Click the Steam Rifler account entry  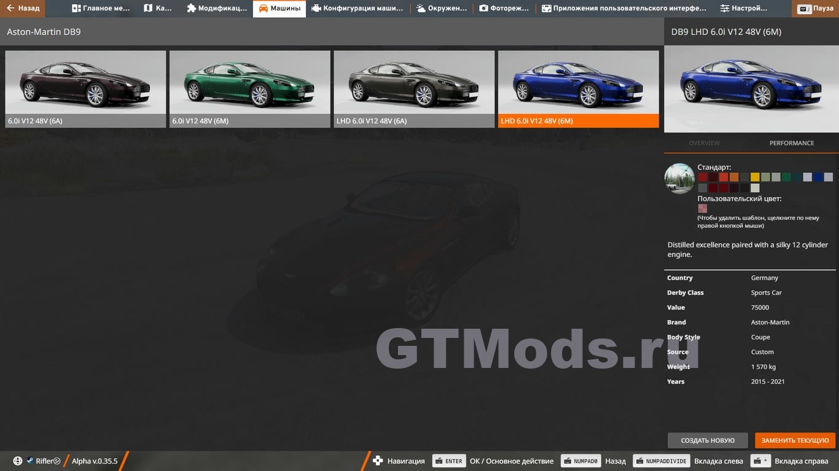pos(44,461)
